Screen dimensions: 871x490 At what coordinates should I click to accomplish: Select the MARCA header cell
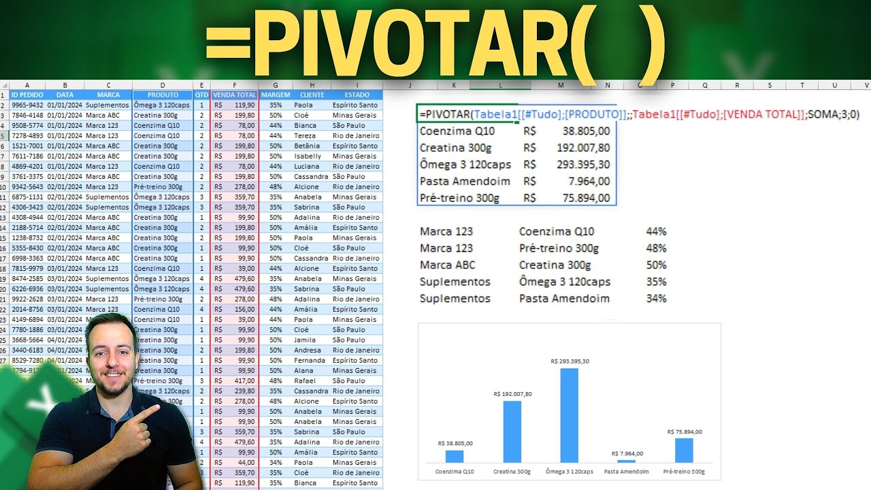pyautogui.click(x=108, y=95)
